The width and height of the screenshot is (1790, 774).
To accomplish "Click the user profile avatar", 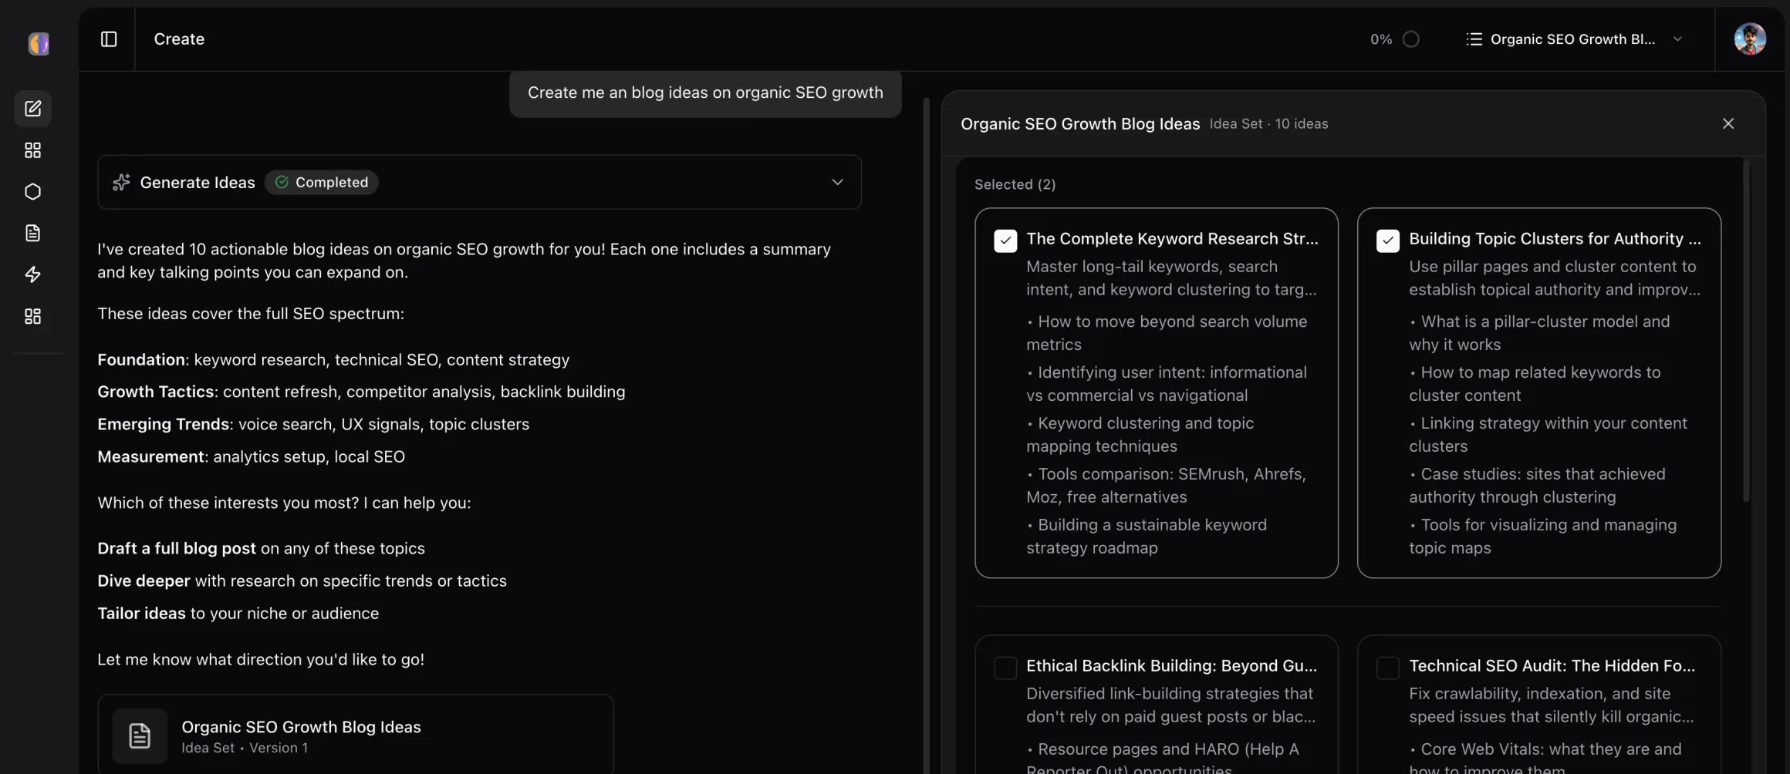I will point(1750,39).
